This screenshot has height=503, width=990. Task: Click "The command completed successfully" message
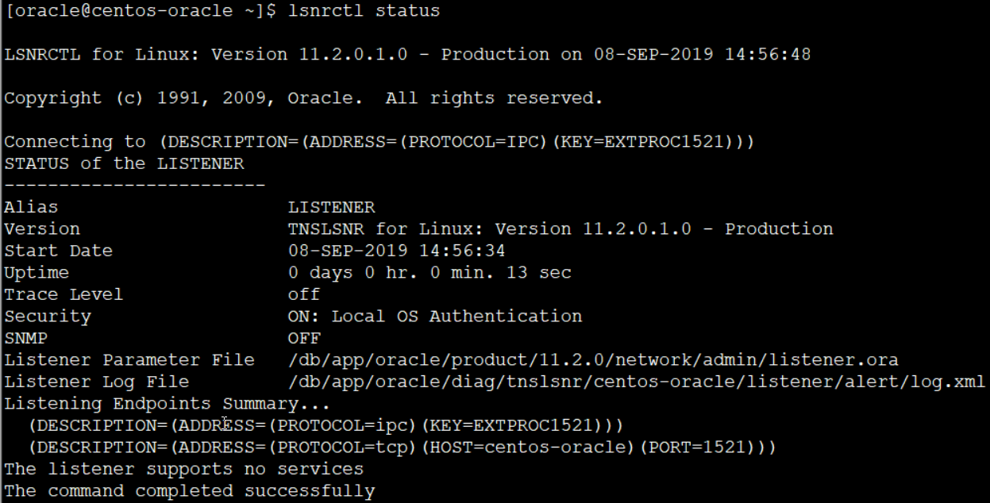189,491
